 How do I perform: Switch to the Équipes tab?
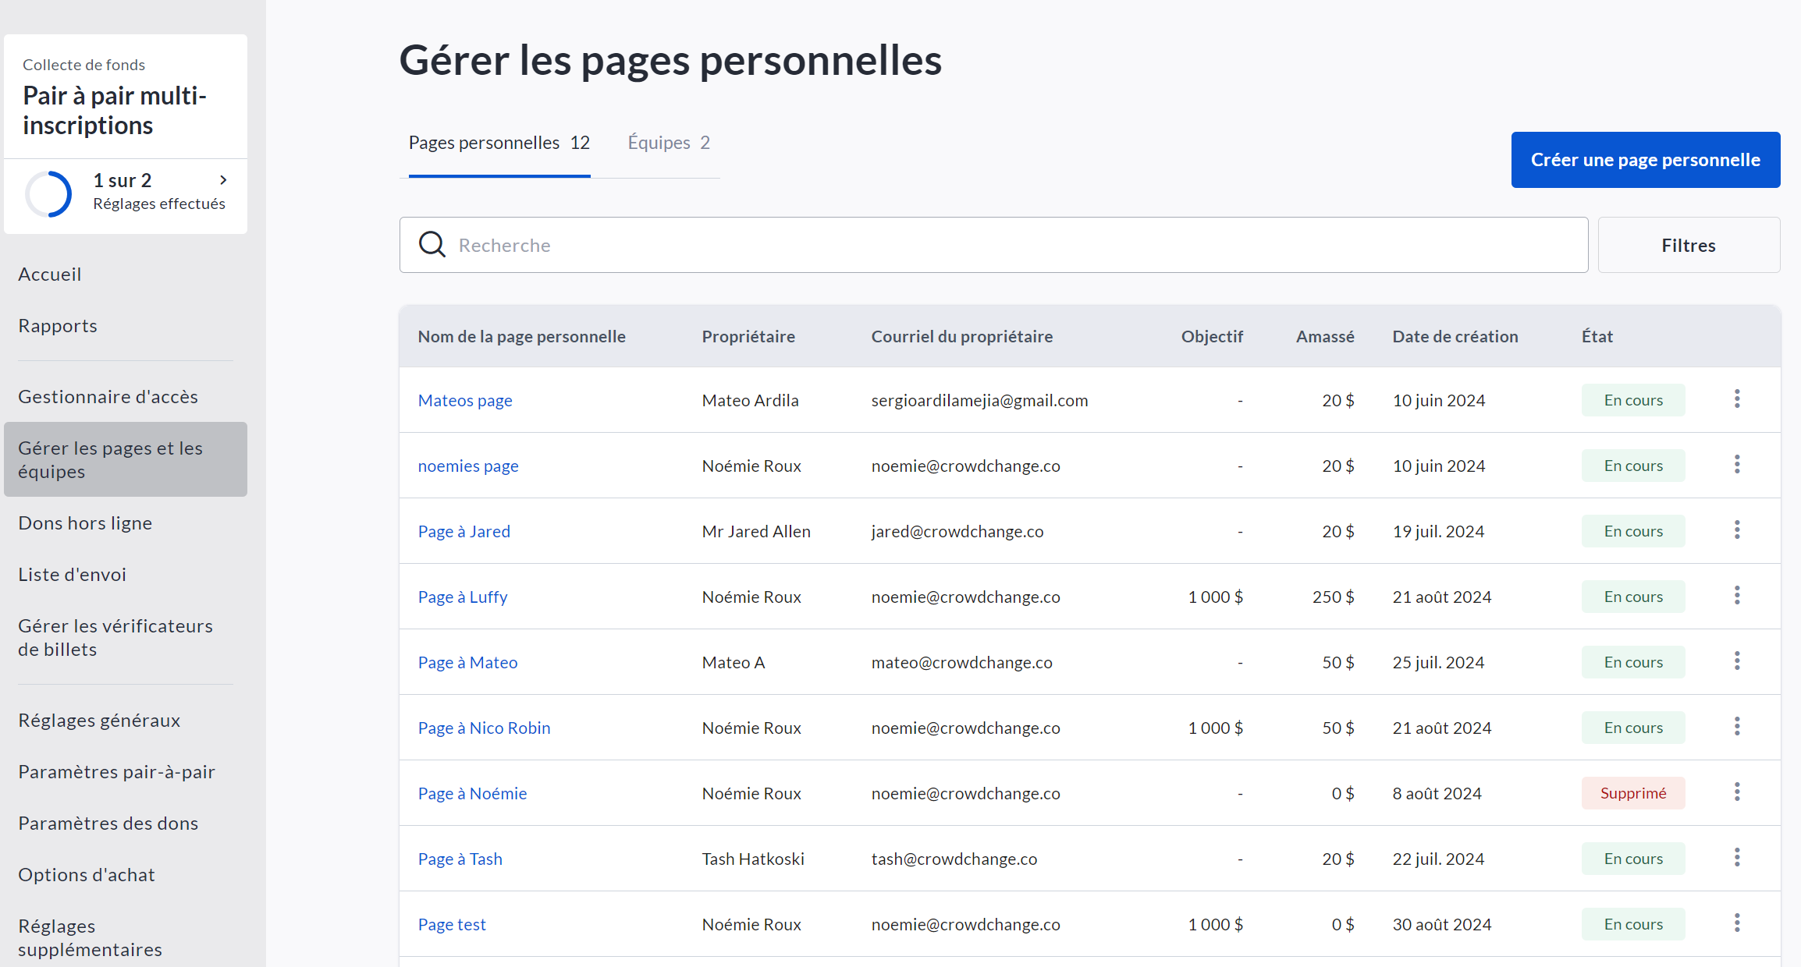pyautogui.click(x=669, y=143)
